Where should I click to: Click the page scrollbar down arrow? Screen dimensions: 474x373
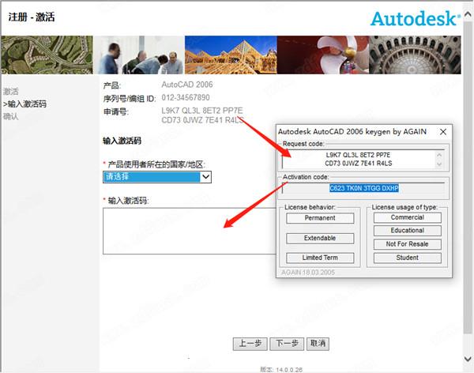click(x=468, y=359)
